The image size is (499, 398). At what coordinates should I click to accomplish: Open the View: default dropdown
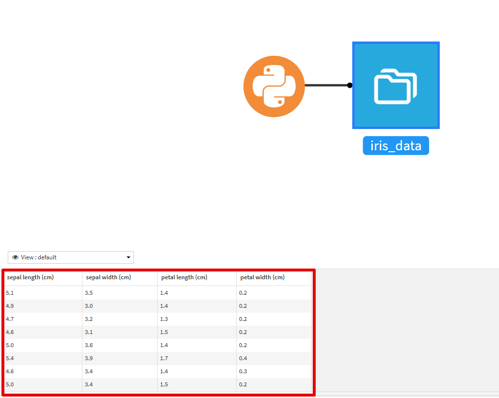[x=71, y=257]
